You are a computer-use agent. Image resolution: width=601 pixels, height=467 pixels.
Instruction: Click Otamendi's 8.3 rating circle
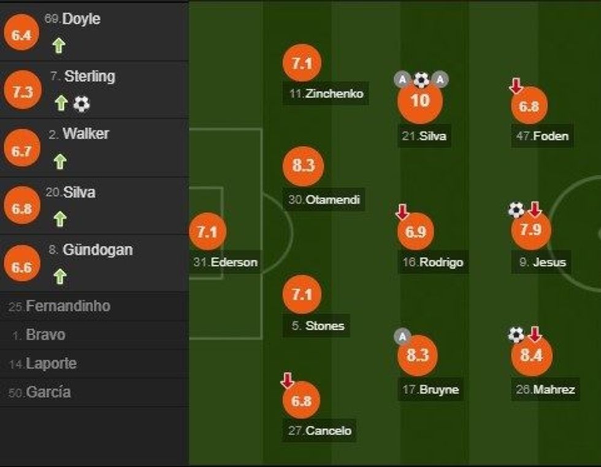tap(302, 167)
